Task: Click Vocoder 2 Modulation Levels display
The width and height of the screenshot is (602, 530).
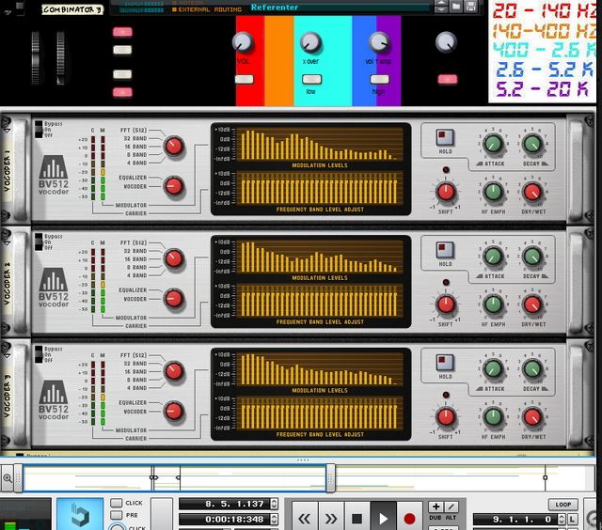Action: [320, 257]
